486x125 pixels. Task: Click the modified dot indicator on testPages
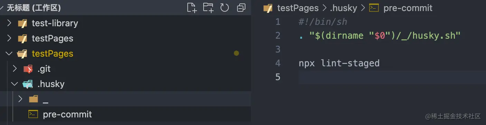point(236,53)
